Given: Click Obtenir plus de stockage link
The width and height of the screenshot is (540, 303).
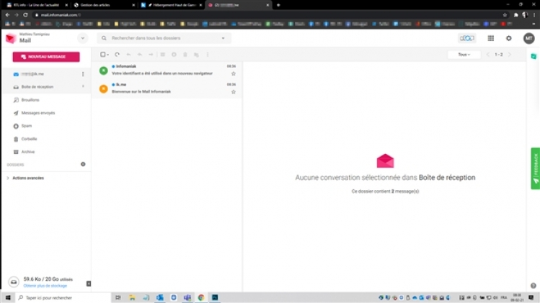Looking at the screenshot, I should pos(45,286).
